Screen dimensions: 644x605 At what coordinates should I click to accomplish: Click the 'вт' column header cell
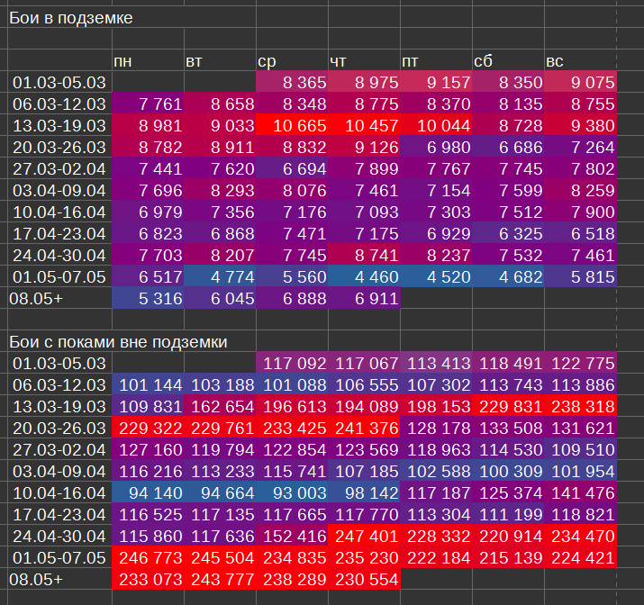point(220,60)
